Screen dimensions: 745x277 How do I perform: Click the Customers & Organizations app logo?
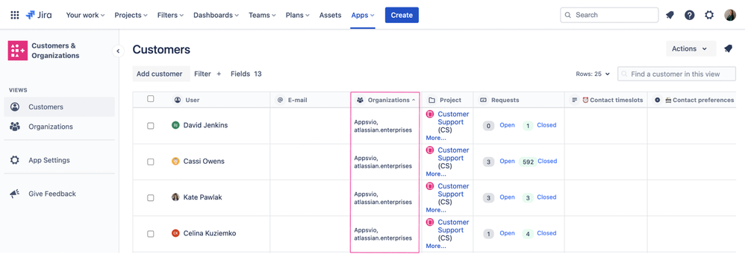tap(18, 51)
